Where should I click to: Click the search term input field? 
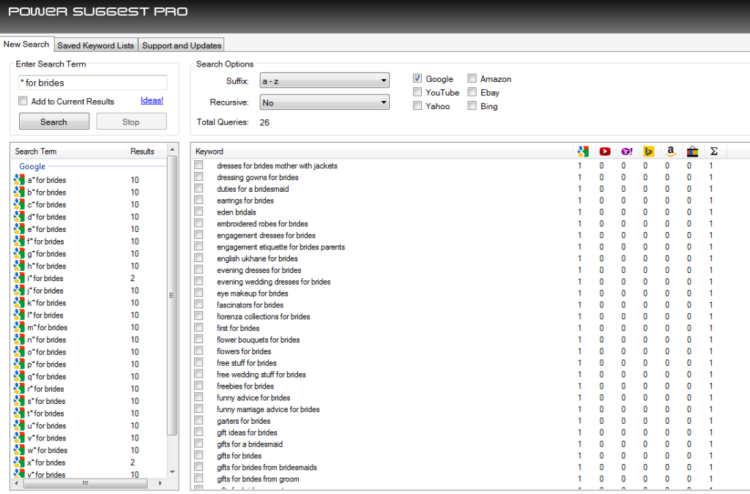tap(93, 82)
